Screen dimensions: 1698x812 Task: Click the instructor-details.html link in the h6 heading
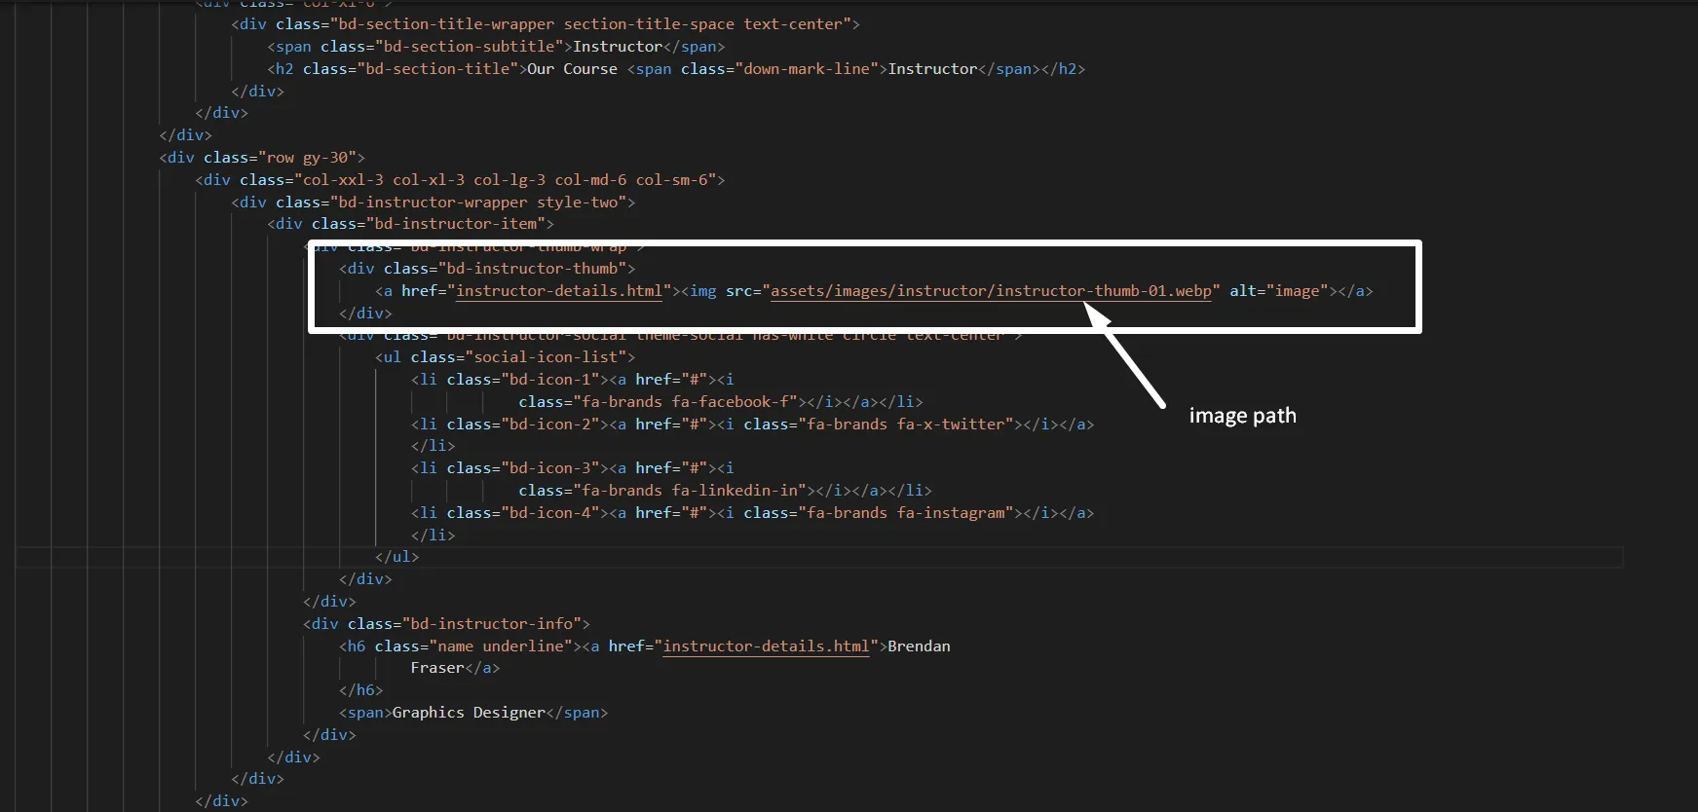coord(766,646)
